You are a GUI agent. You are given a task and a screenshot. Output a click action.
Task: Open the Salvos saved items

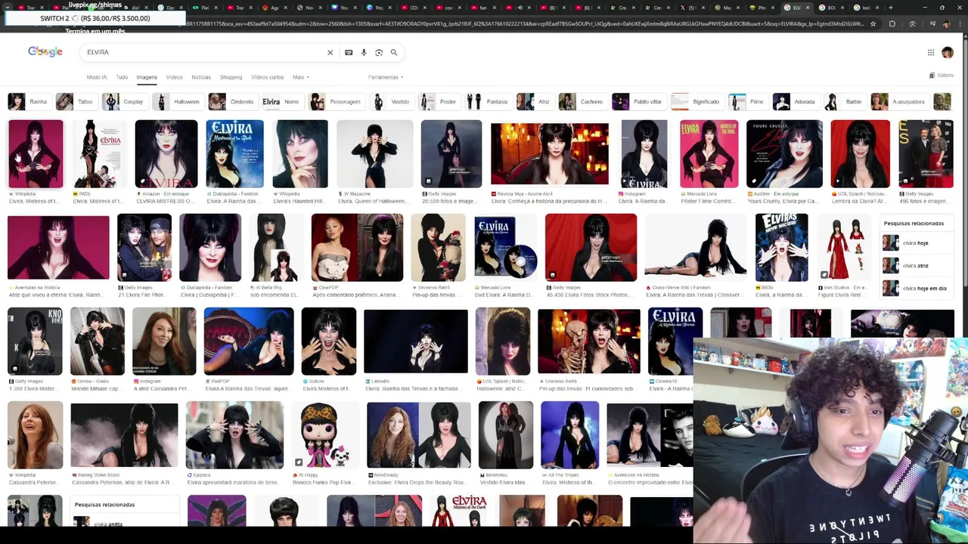942,76
